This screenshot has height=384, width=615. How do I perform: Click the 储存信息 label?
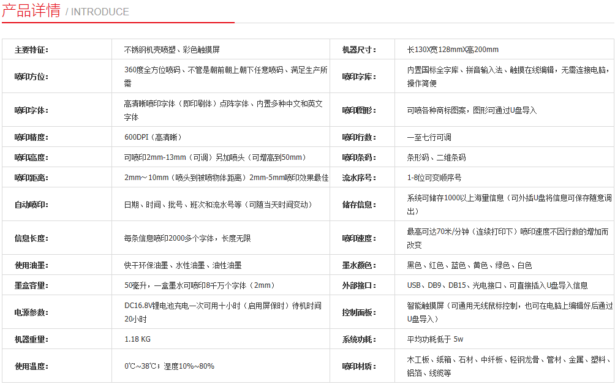(x=359, y=205)
